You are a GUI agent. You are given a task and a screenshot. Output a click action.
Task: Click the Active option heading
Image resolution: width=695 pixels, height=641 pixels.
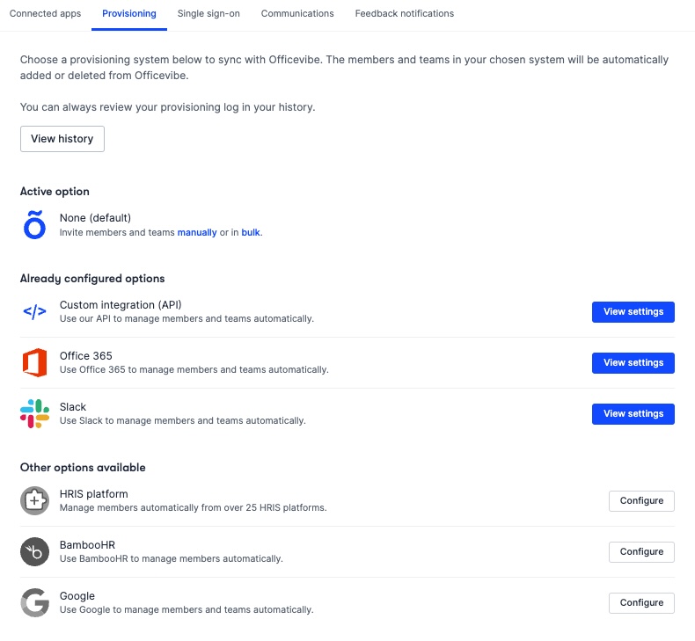point(55,192)
